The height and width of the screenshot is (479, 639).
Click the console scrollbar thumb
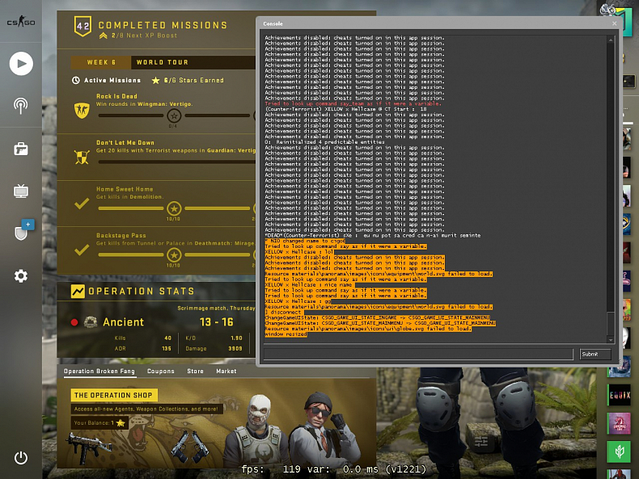[x=611, y=324]
